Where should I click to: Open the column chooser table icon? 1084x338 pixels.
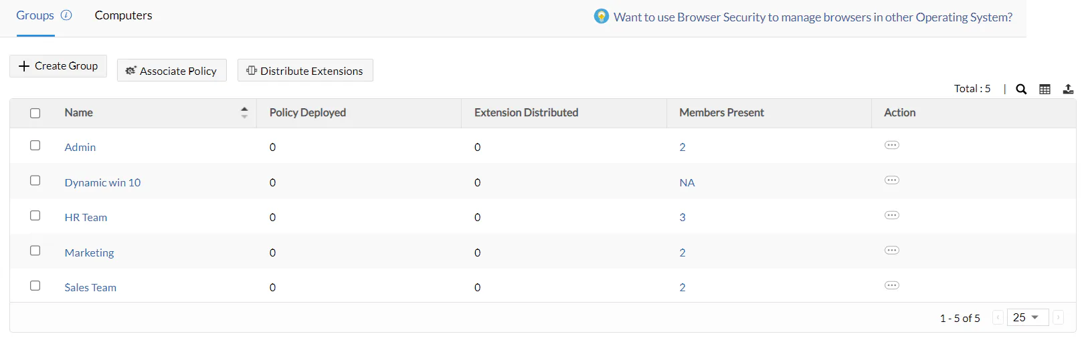[1045, 89]
